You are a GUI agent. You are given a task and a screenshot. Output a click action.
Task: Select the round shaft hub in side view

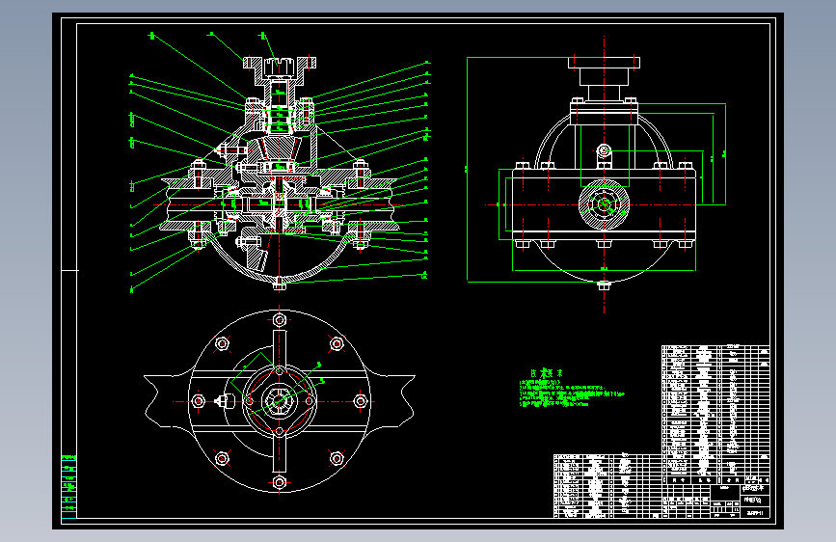(x=604, y=204)
